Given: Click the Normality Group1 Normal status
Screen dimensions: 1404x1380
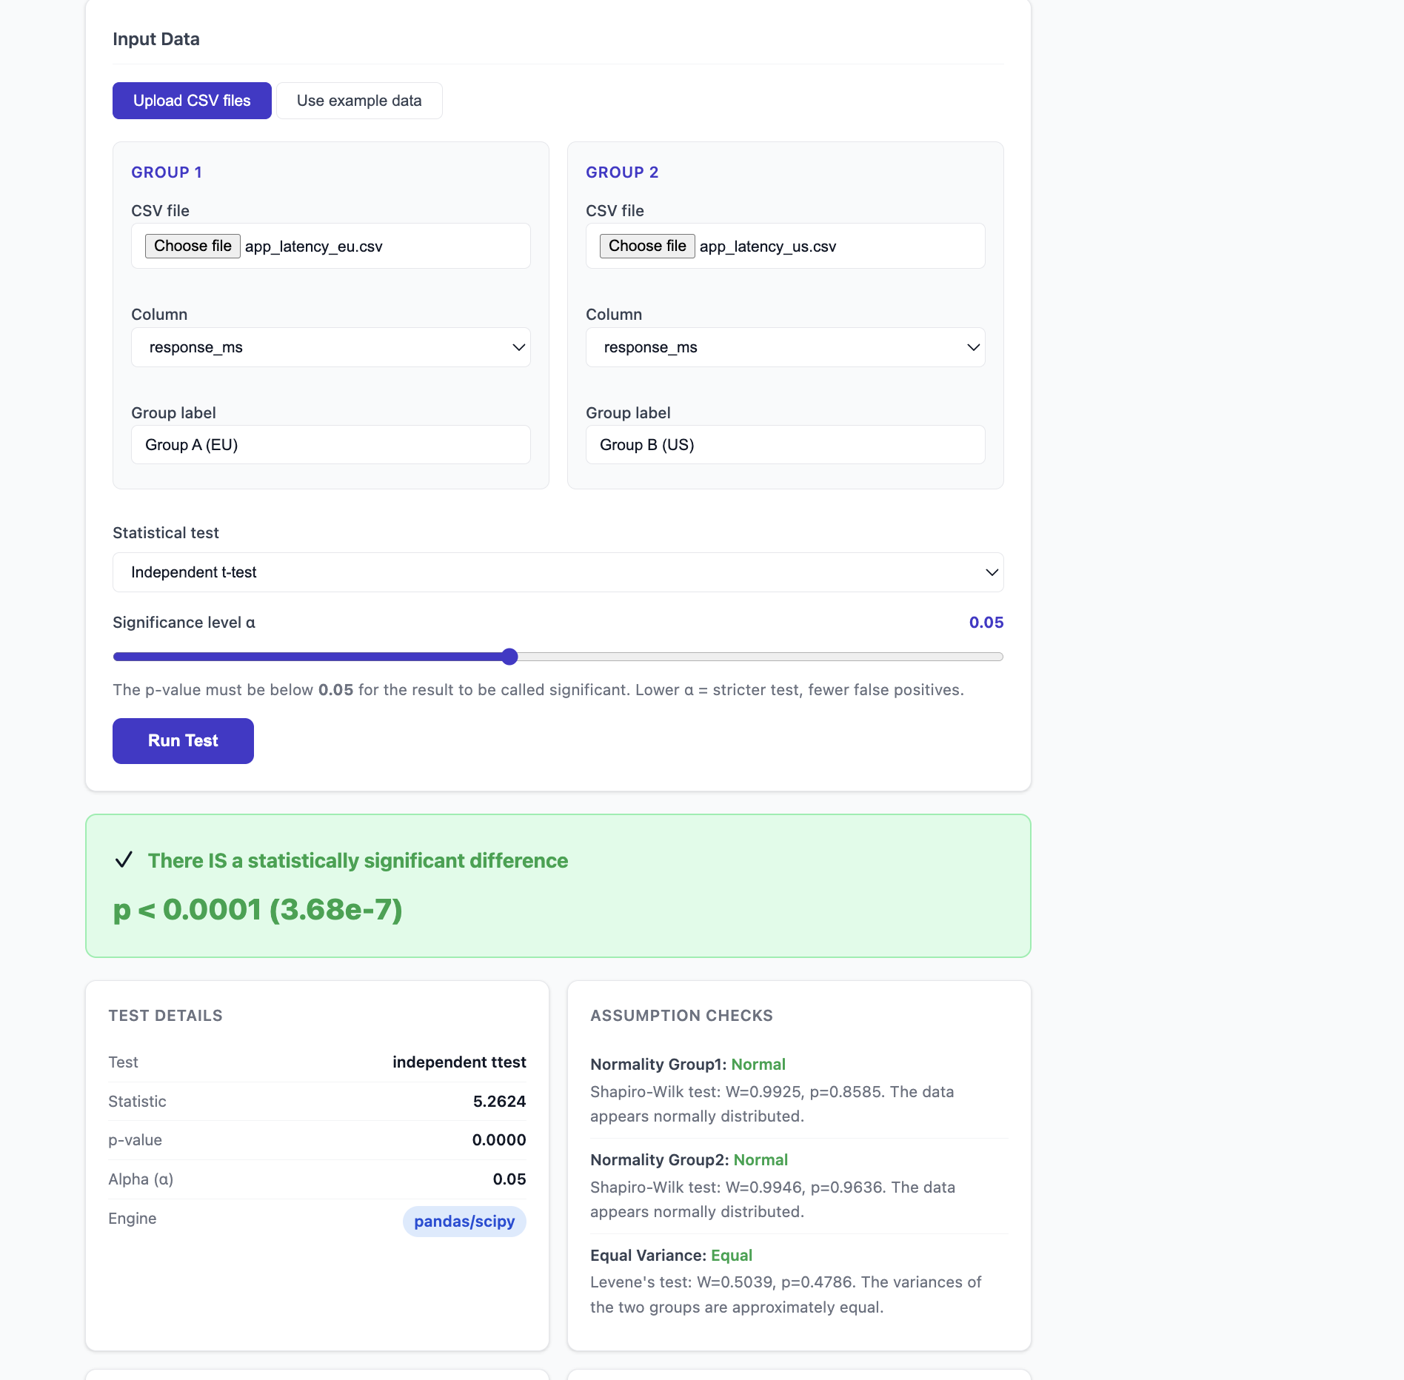Looking at the screenshot, I should 758,1065.
